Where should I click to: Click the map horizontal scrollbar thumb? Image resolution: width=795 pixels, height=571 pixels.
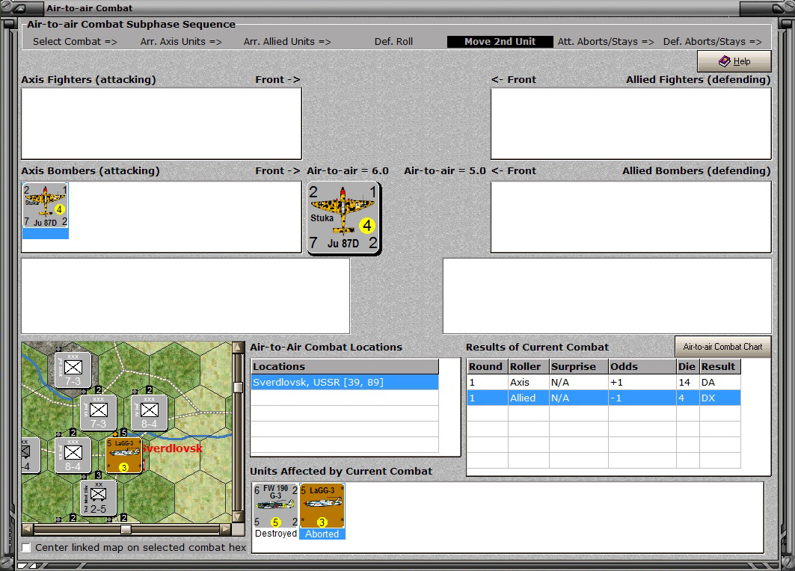[126, 529]
